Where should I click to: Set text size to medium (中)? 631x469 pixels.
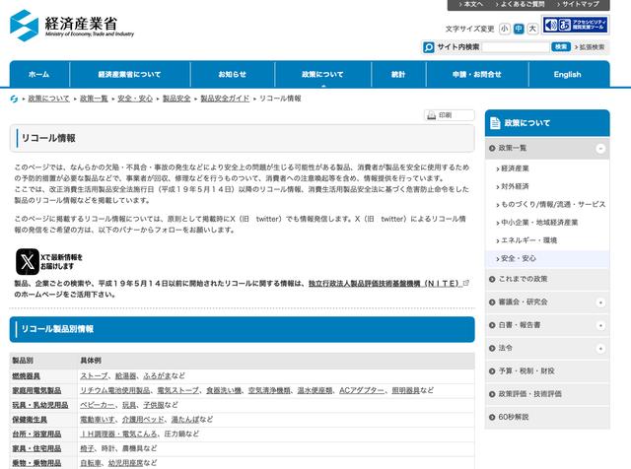pos(519,29)
